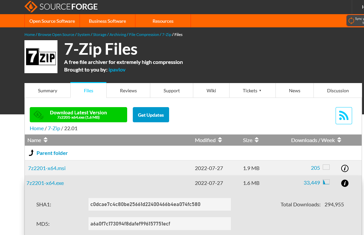Click the 1.6 MB size in exe row

251,183
